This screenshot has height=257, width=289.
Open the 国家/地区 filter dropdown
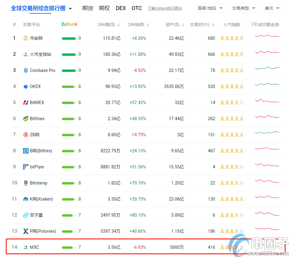point(210,8)
